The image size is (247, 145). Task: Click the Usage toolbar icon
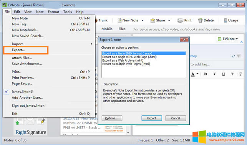[225, 20]
